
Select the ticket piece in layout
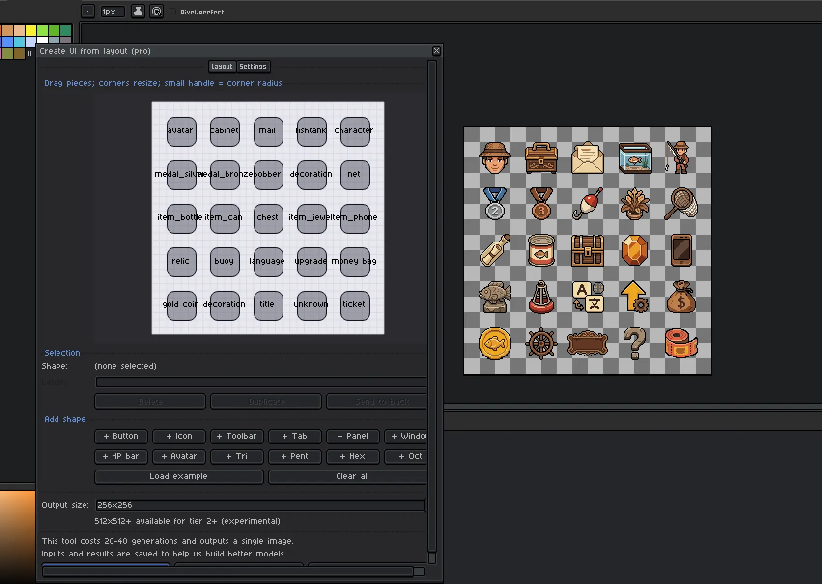pyautogui.click(x=355, y=305)
